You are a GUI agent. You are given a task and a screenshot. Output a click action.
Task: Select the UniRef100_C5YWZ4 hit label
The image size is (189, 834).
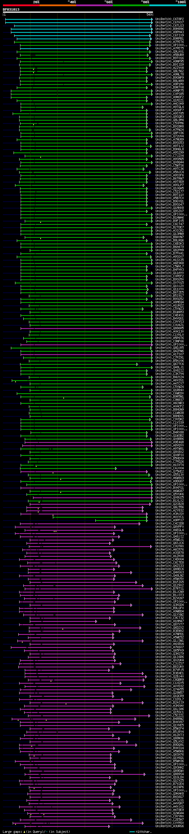tap(170, 387)
